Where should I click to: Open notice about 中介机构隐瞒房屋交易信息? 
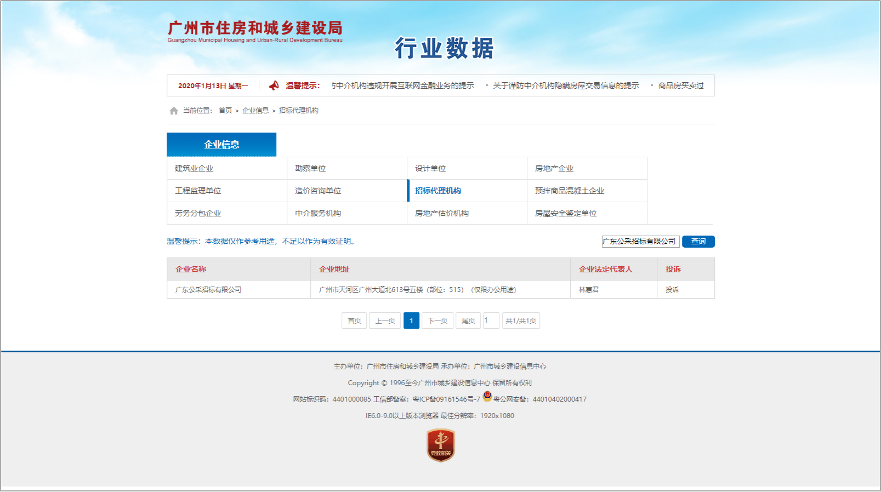[565, 85]
